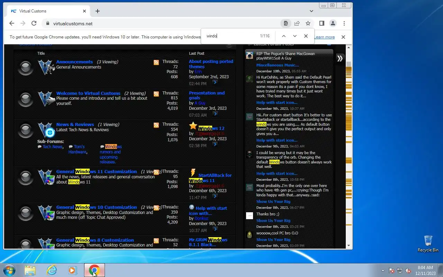Click the Announcements forum status orb
443x277 pixels.
[x=26, y=68]
